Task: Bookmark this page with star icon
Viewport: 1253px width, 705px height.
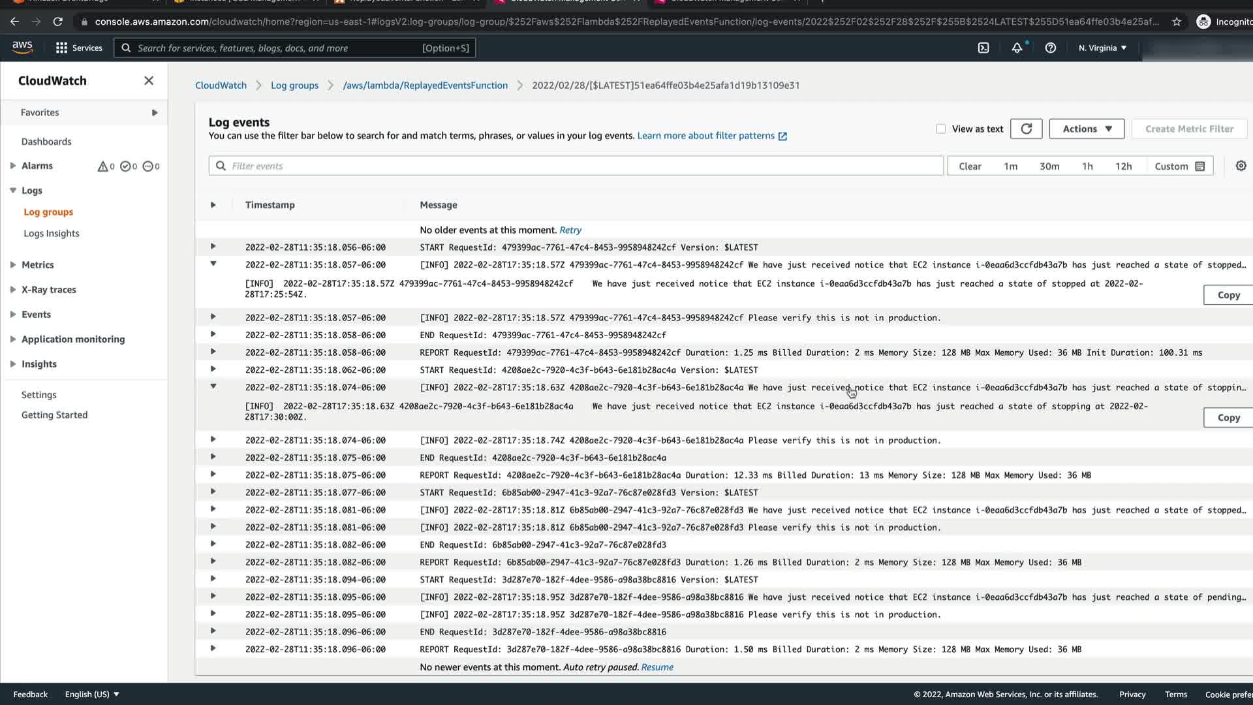Action: click(x=1177, y=22)
